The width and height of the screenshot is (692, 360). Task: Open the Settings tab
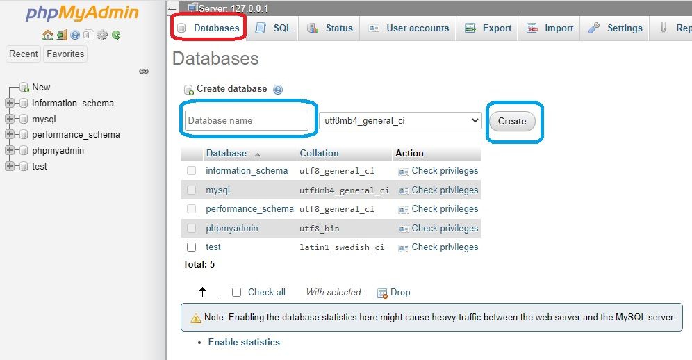click(615, 28)
